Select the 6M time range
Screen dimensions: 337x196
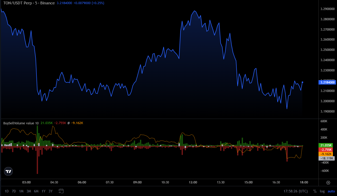point(36,191)
